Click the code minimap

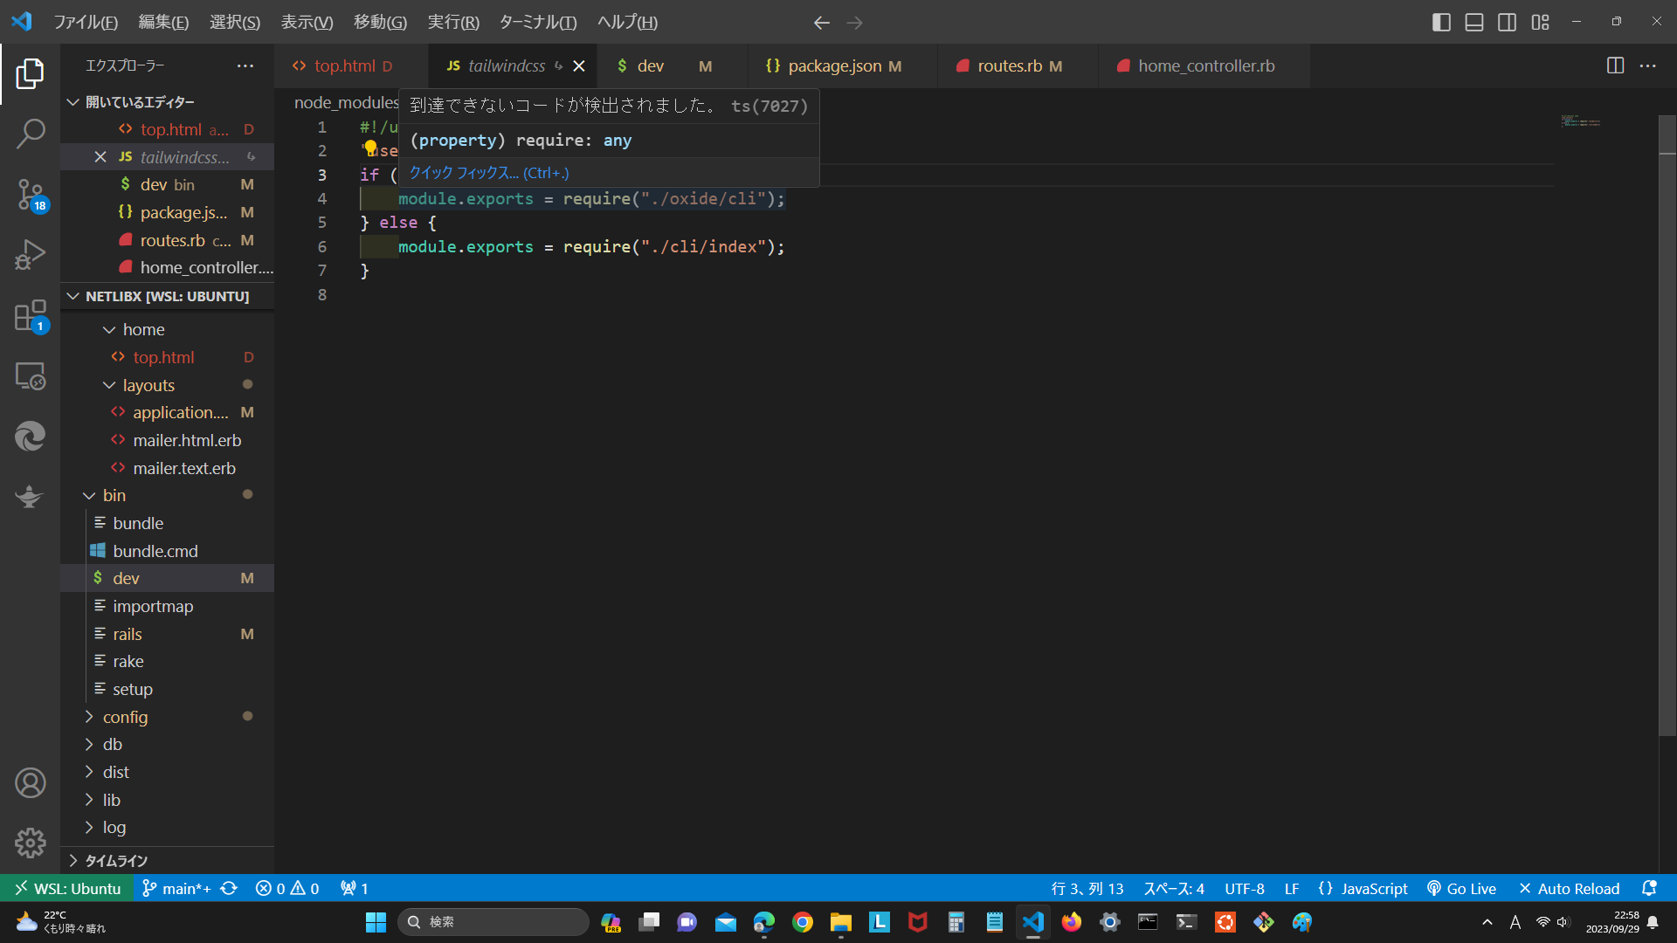1580,121
